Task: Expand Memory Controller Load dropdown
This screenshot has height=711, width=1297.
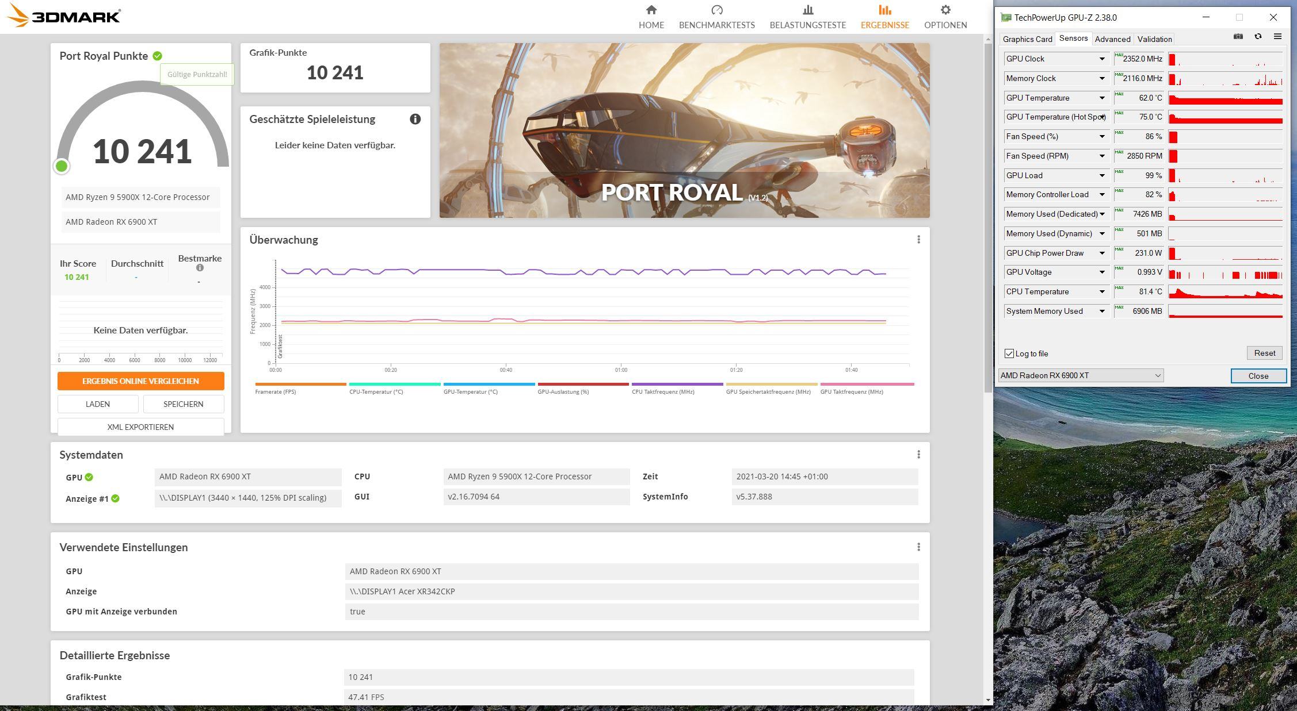Action: point(1102,194)
